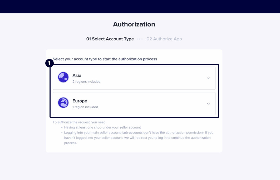Click the number 1 annotation badge
The image size is (280, 180).
coord(50,63)
